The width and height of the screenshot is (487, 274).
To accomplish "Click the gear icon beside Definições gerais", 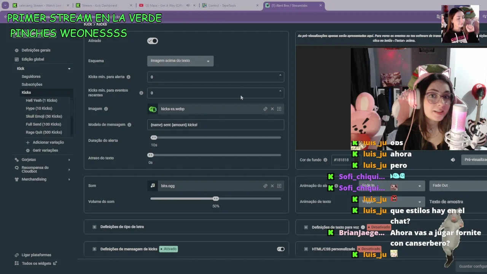I will [16, 50].
